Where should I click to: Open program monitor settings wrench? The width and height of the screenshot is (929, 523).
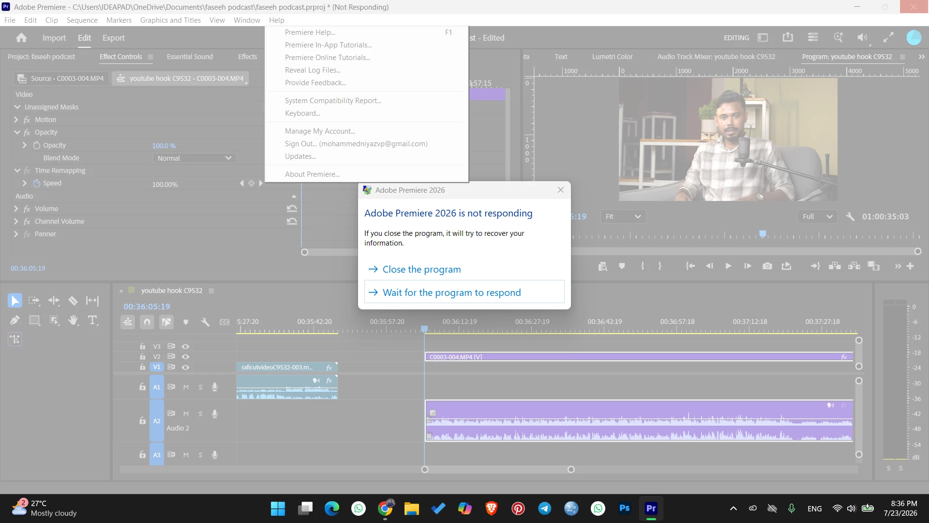coord(850,216)
